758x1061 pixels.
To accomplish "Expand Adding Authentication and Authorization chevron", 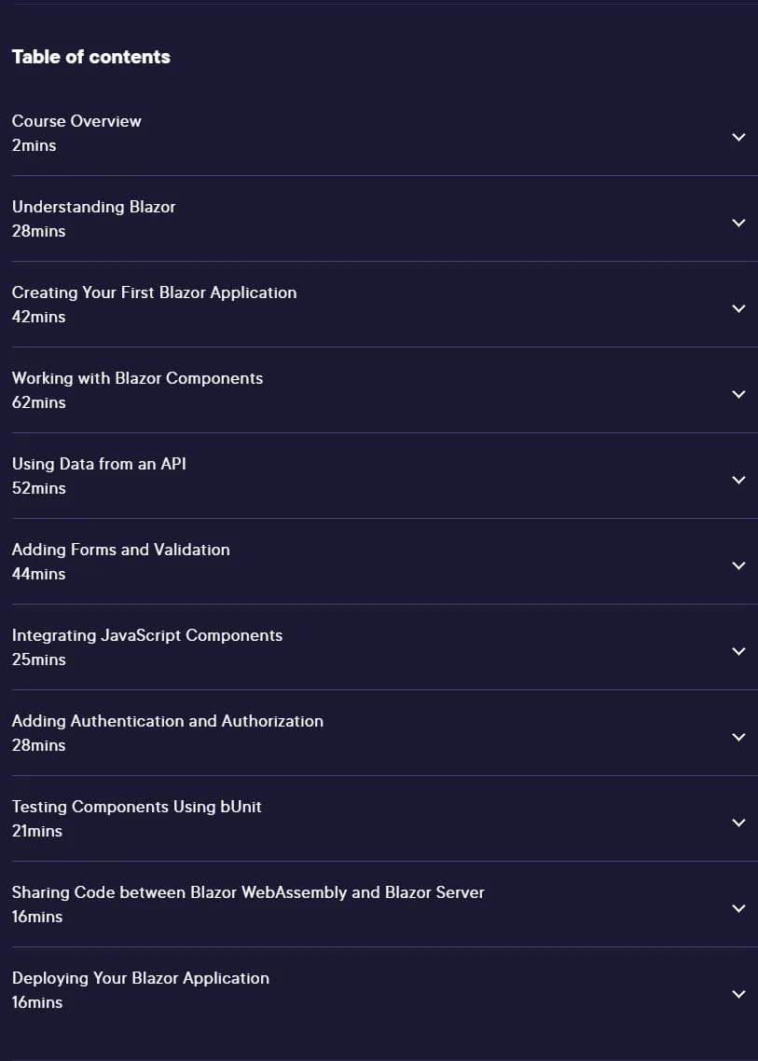I will click(x=738, y=737).
